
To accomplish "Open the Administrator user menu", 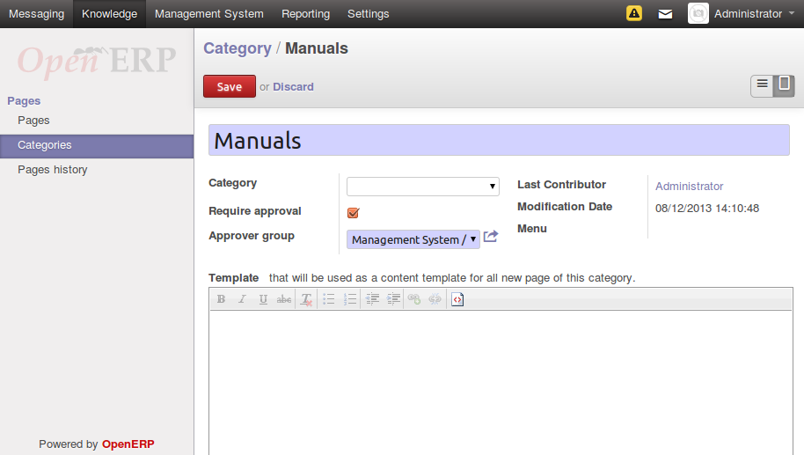I will (x=747, y=14).
